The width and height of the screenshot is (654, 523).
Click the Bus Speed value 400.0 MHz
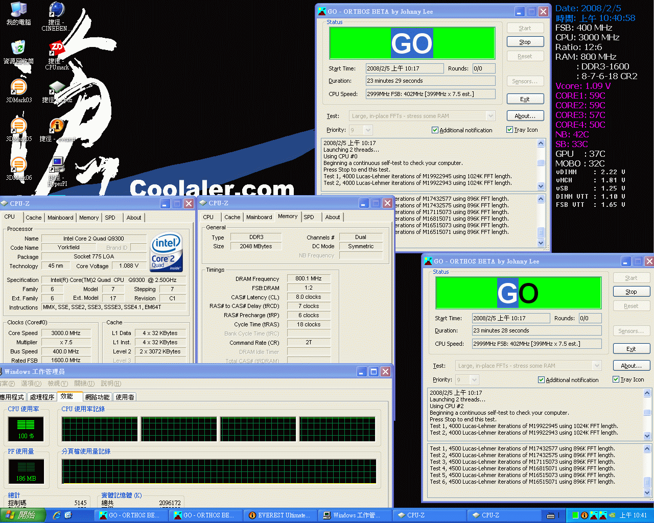click(66, 351)
